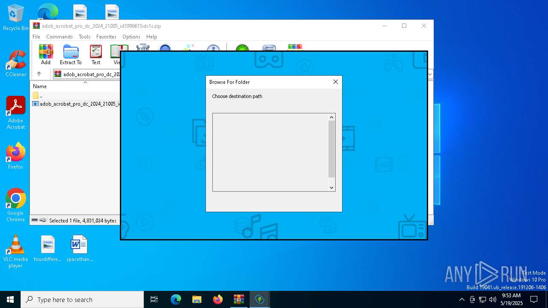Select the VLC media player desktop shortcut

click(16, 252)
